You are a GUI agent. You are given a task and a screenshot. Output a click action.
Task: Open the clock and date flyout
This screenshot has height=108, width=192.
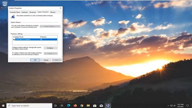click(x=181, y=106)
